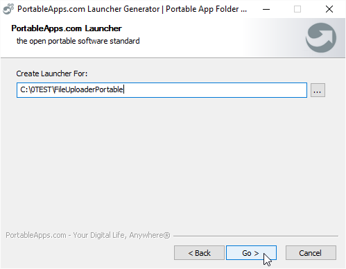346x269 pixels.
Task: Focus the Create Launcher For path field
Action: pos(162,90)
